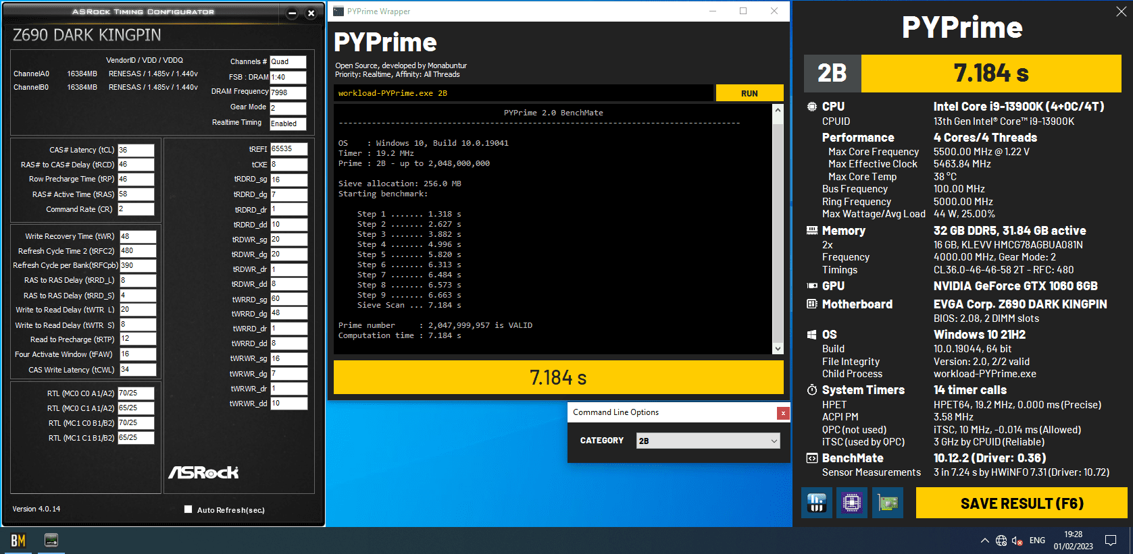Launch CPU-Z icon in BenchMate panel
1133x554 pixels.
pyautogui.click(x=852, y=503)
